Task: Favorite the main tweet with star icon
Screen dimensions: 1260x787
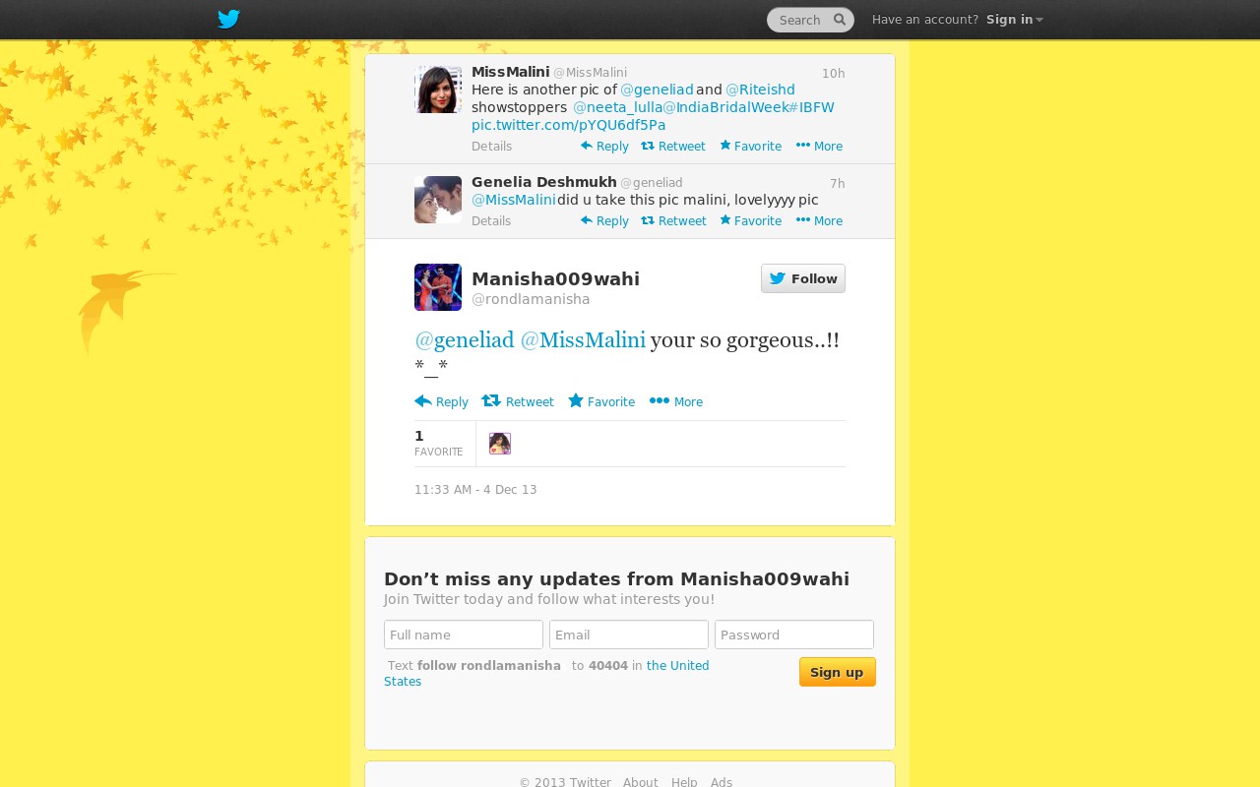Action: [601, 401]
